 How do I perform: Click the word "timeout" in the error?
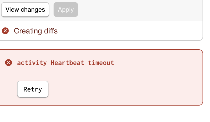[101, 63]
